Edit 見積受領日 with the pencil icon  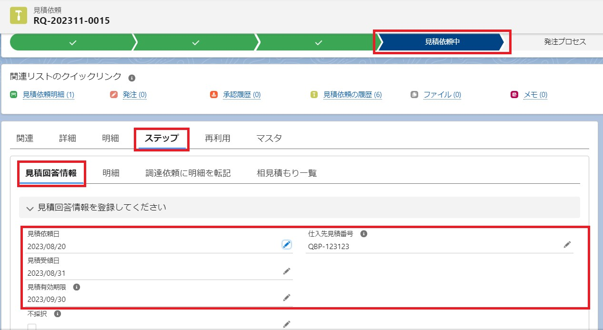click(286, 271)
